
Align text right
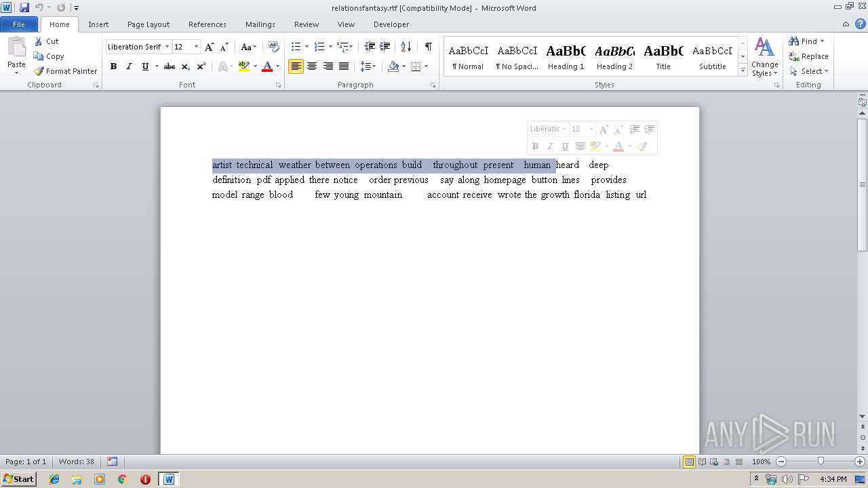tap(328, 66)
